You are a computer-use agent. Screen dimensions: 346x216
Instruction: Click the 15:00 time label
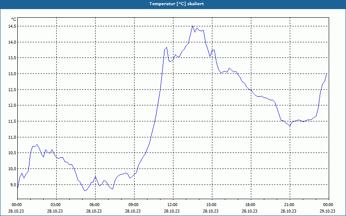212,205
